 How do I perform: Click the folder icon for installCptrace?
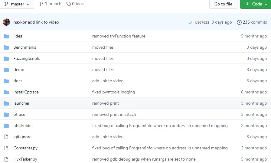click(x=6, y=92)
